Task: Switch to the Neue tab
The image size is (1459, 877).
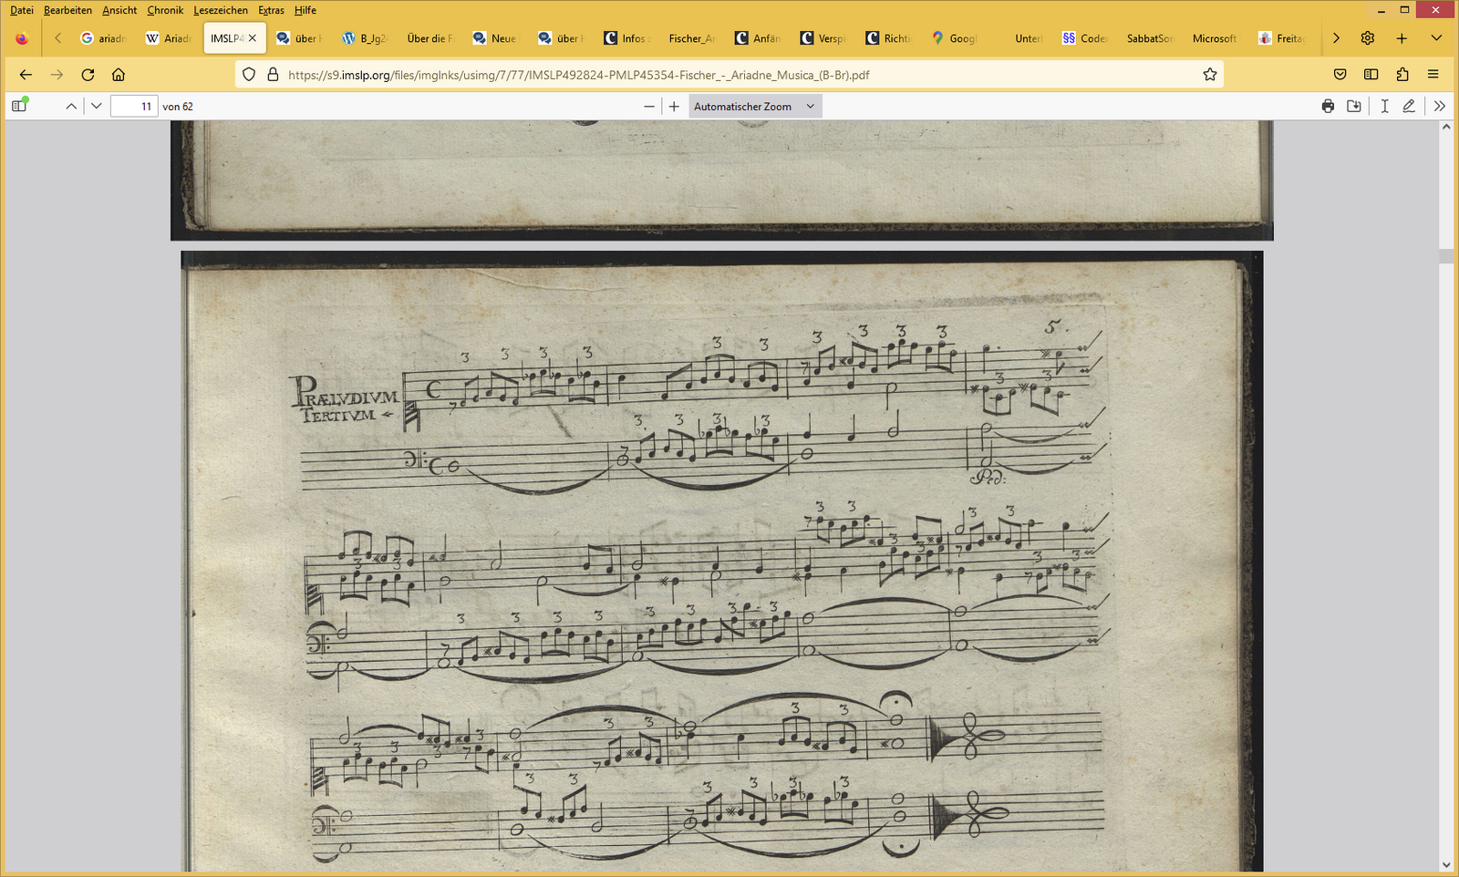Action: (495, 38)
